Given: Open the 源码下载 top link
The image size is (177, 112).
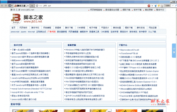Looking at the screenshot, I should pyautogui.click(x=127, y=10).
